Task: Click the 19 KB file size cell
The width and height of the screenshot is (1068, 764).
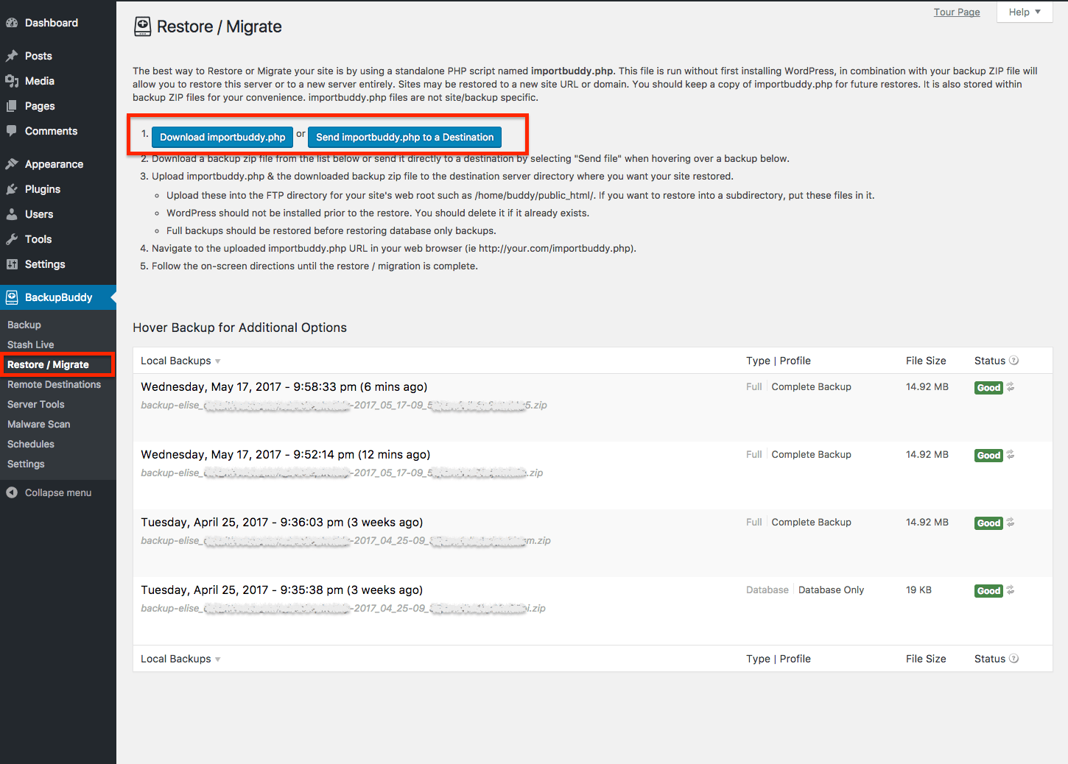Action: [918, 590]
